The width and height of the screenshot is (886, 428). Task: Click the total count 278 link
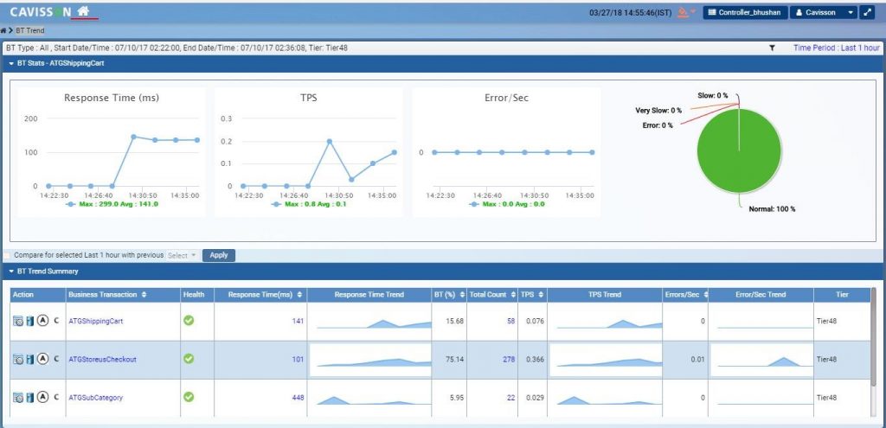[x=509, y=359]
